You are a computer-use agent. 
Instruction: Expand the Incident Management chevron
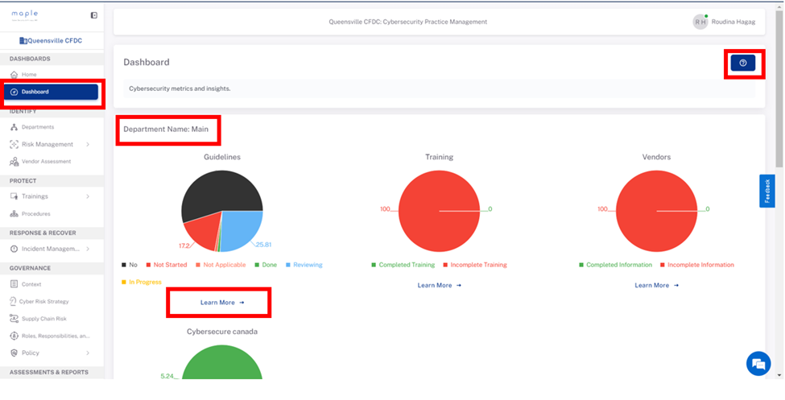pos(88,249)
